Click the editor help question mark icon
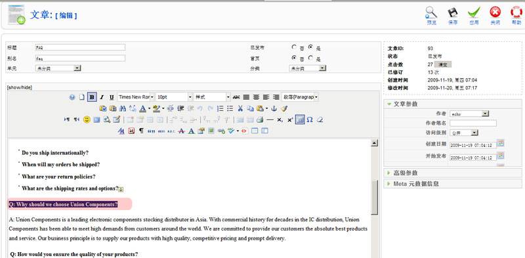The height and width of the screenshot is (258, 525). 72,97
